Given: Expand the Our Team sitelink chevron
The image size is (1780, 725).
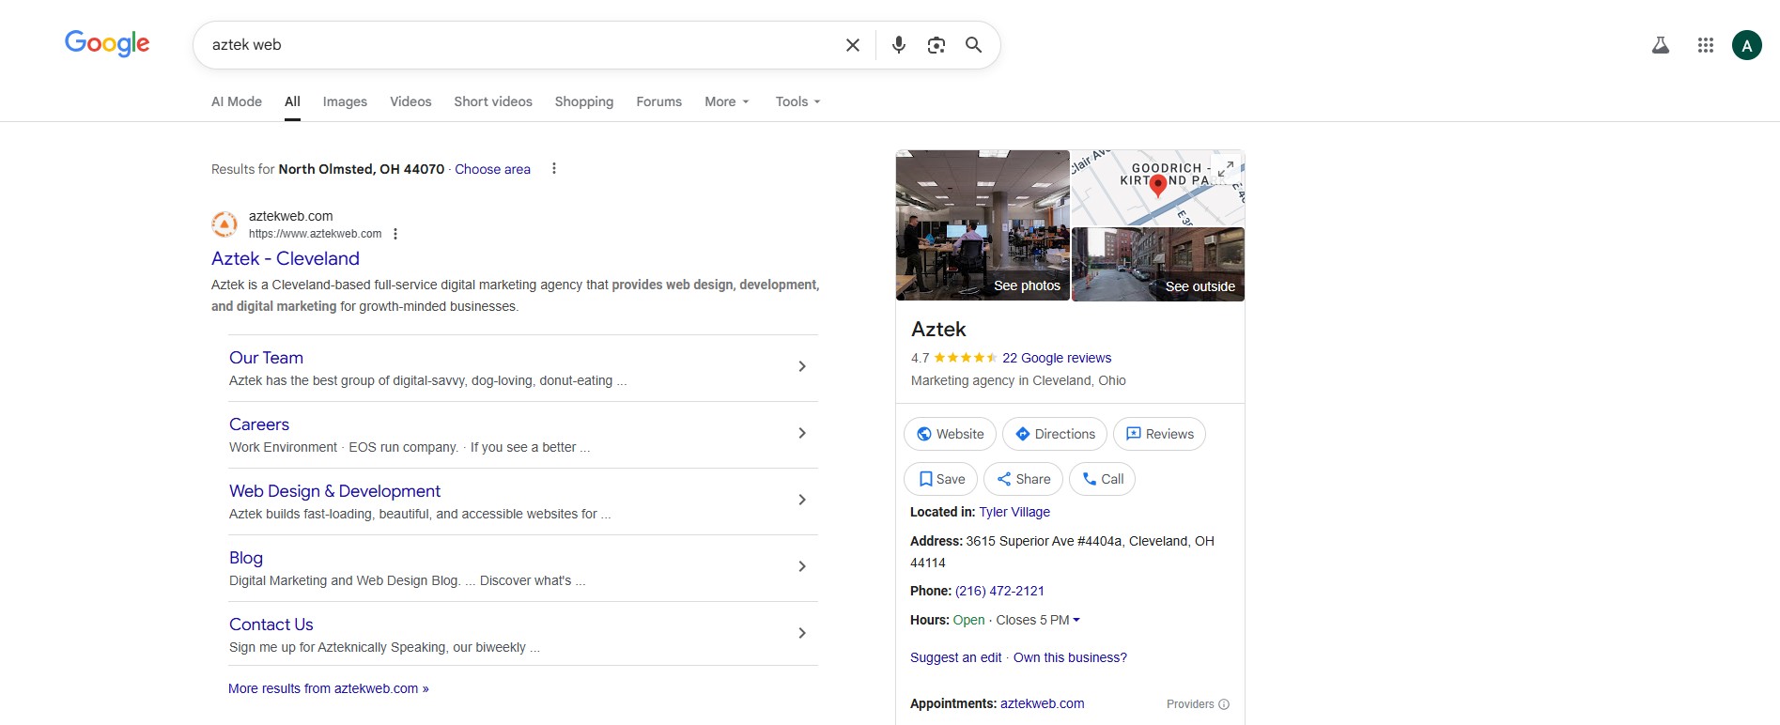Looking at the screenshot, I should [801, 366].
